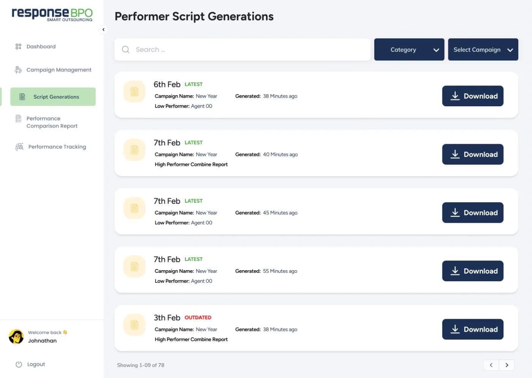Image resolution: width=532 pixels, height=378 pixels.
Task: Open Performance Tracking in the sidebar
Action: 57,147
